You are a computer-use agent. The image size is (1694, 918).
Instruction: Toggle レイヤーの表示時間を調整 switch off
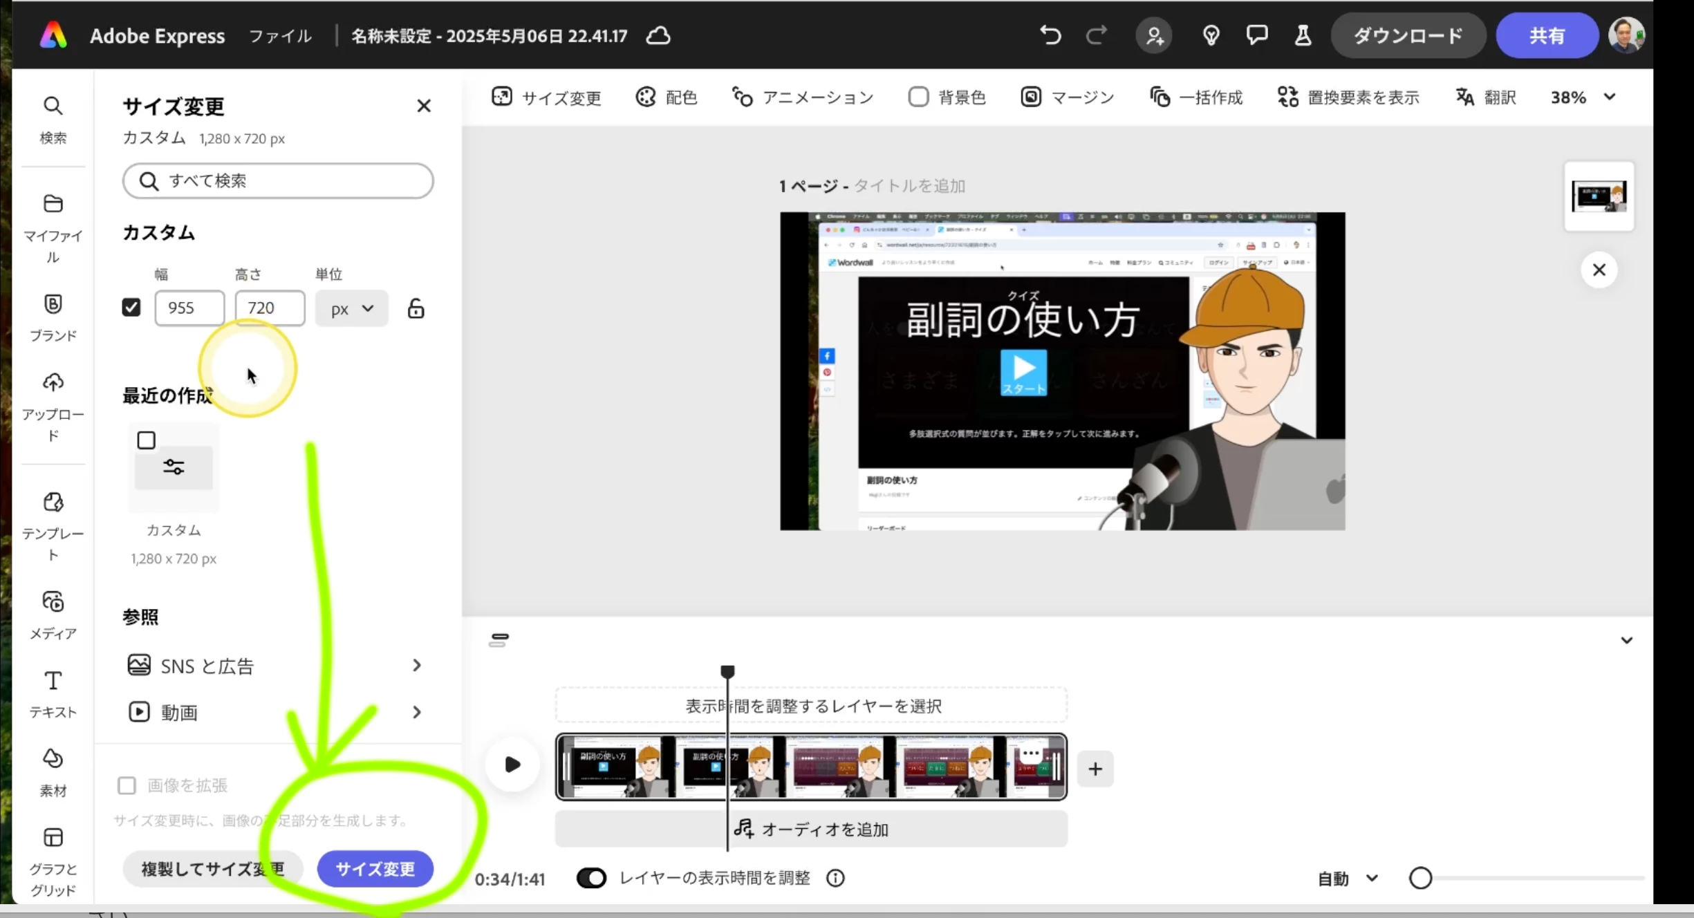(591, 878)
